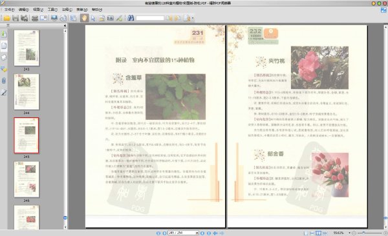Click the binoculars search icon

[x=131, y=18]
